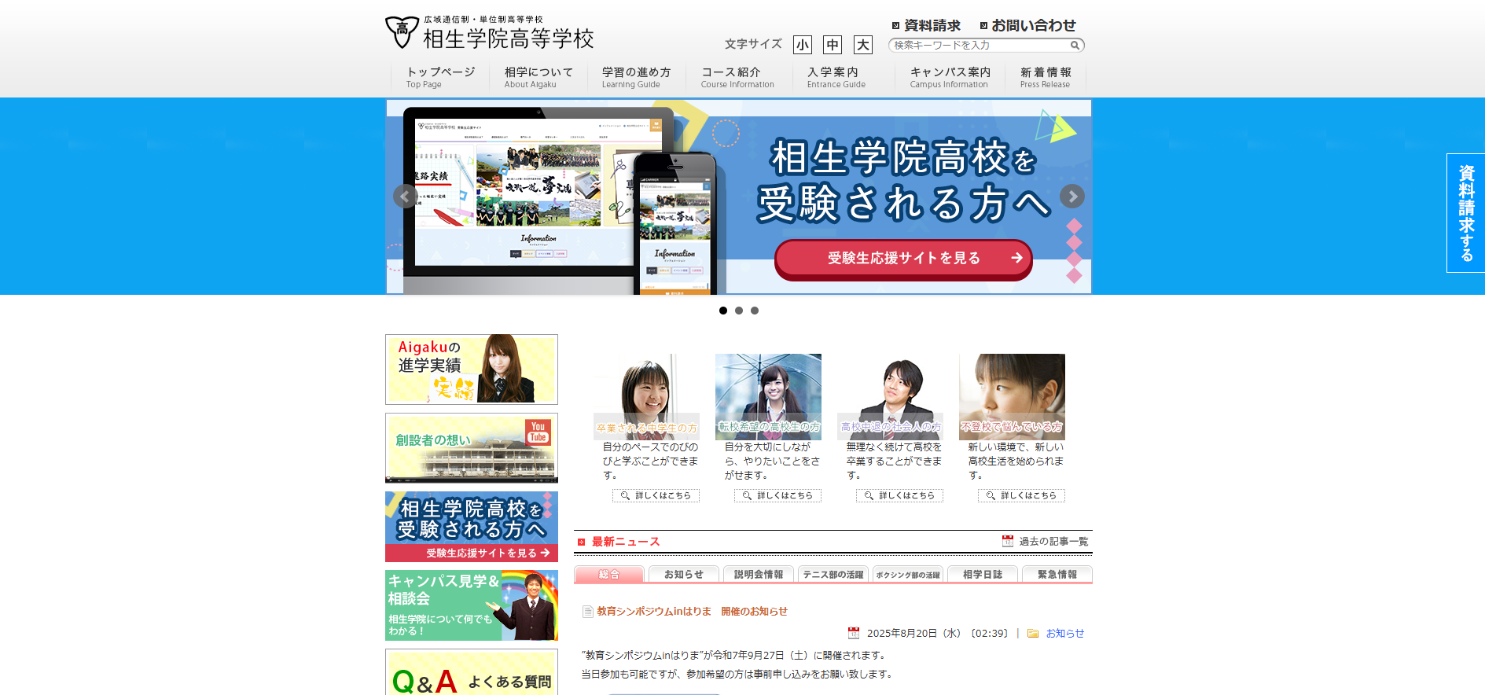The image size is (1485, 695).
Task: Click calendar icon beside 2025年8月20日 date
Action: [x=854, y=633]
